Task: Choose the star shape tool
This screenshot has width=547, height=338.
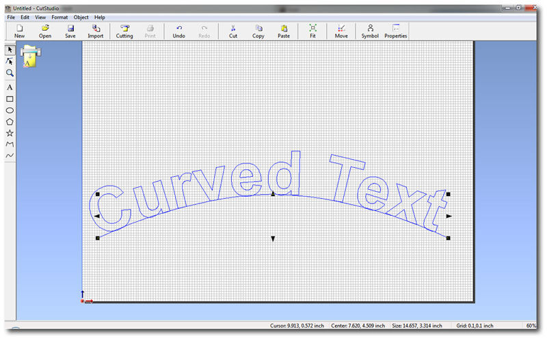Action: point(10,133)
